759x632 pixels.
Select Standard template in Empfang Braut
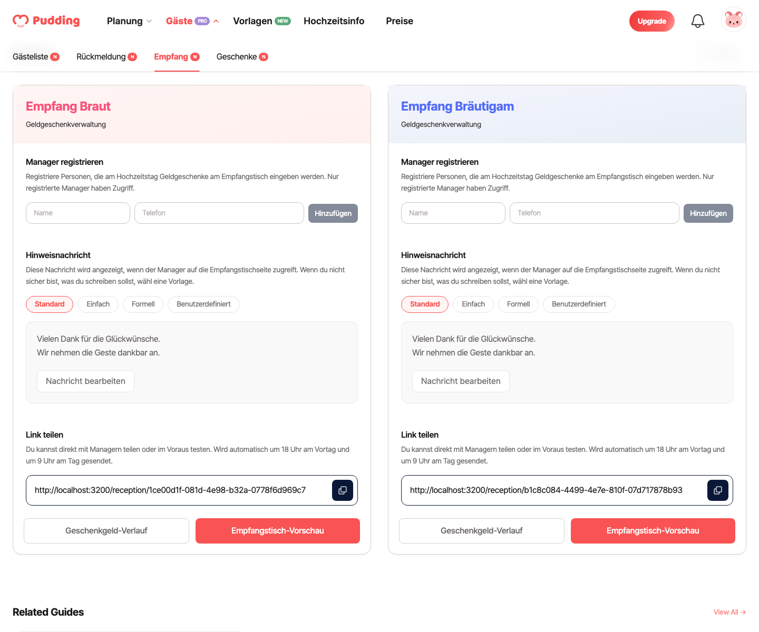(50, 304)
